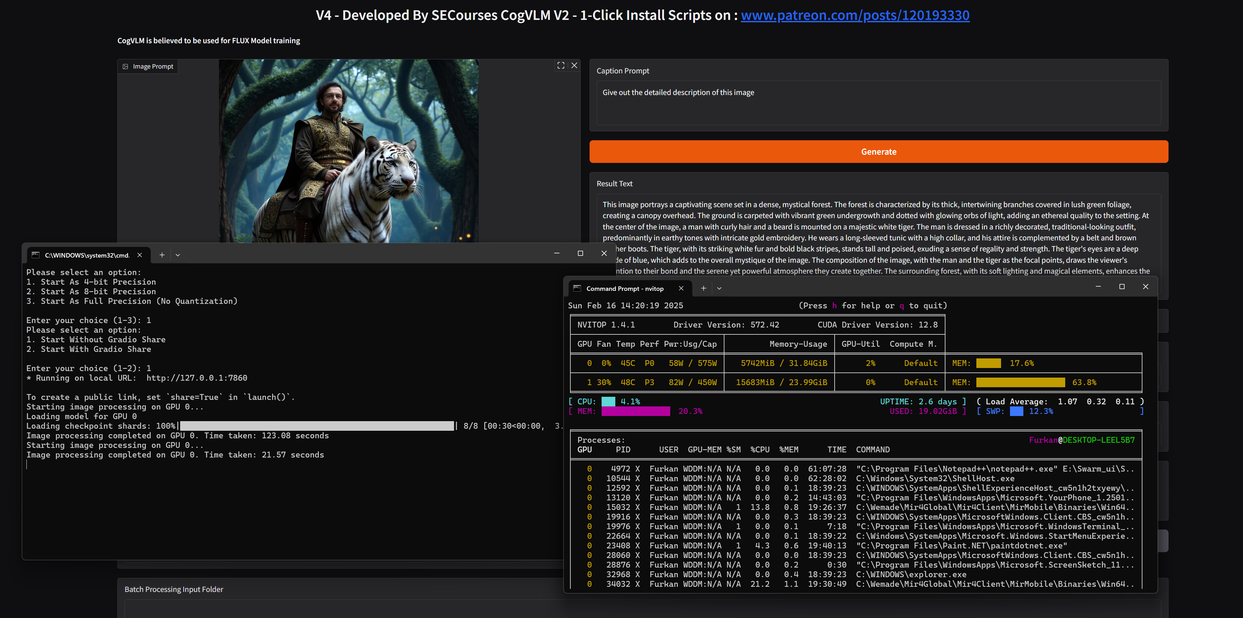The height and width of the screenshot is (618, 1243).
Task: Close the Command Prompt - nvitop tab
Action: [x=681, y=288]
